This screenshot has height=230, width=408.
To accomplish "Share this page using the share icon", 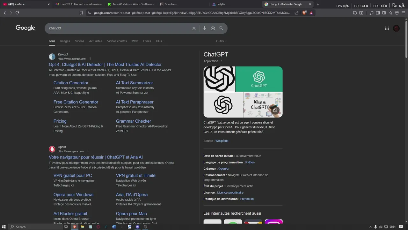I will 296,13.
